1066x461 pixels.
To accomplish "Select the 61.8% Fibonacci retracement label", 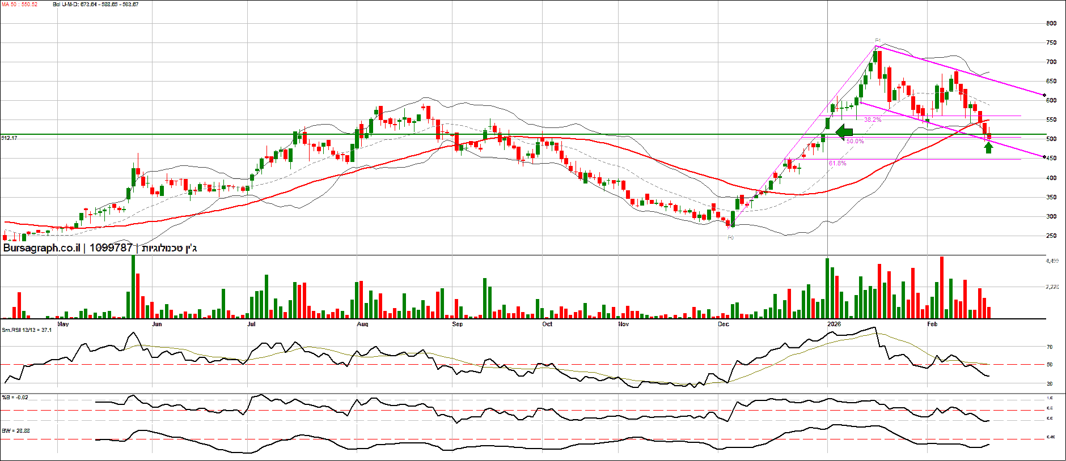I will click(x=837, y=163).
